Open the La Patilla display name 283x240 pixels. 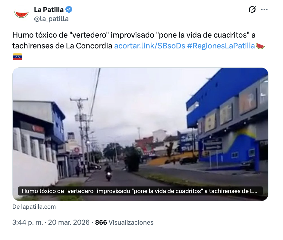[x=49, y=10]
